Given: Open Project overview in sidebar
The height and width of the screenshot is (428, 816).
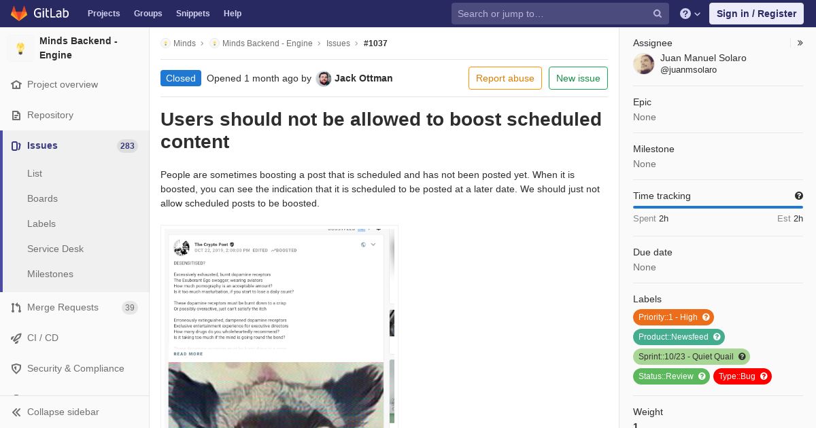Looking at the screenshot, I should [63, 85].
